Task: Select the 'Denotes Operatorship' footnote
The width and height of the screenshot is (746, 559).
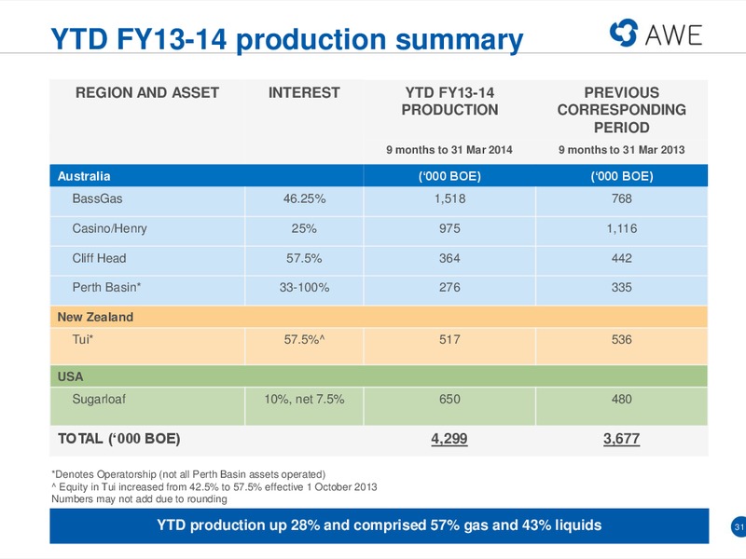Action: click(188, 474)
